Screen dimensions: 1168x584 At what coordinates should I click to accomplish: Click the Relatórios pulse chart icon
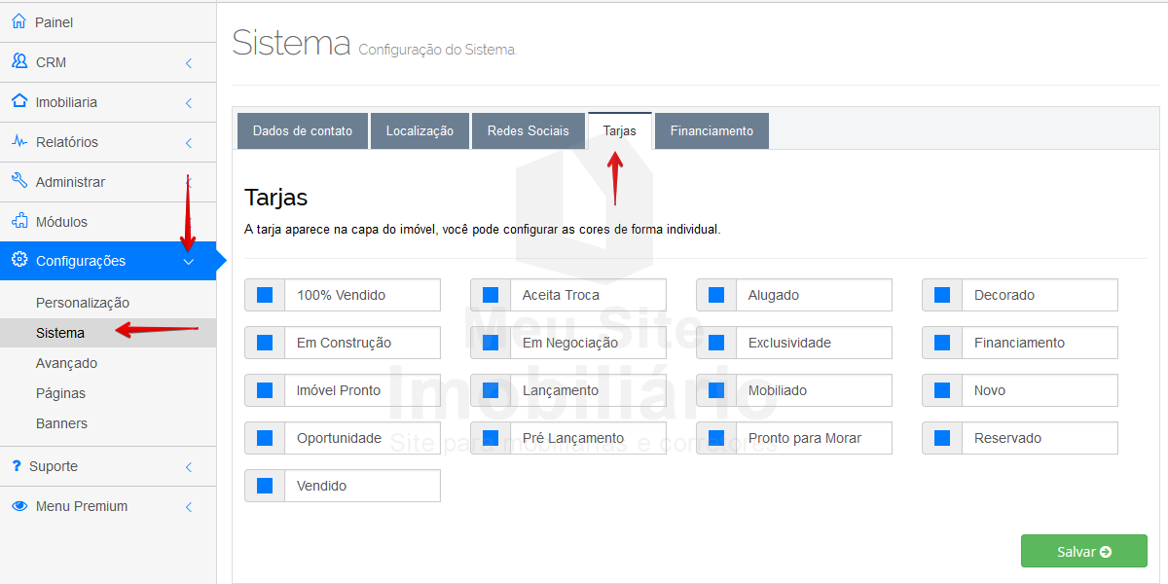18,141
